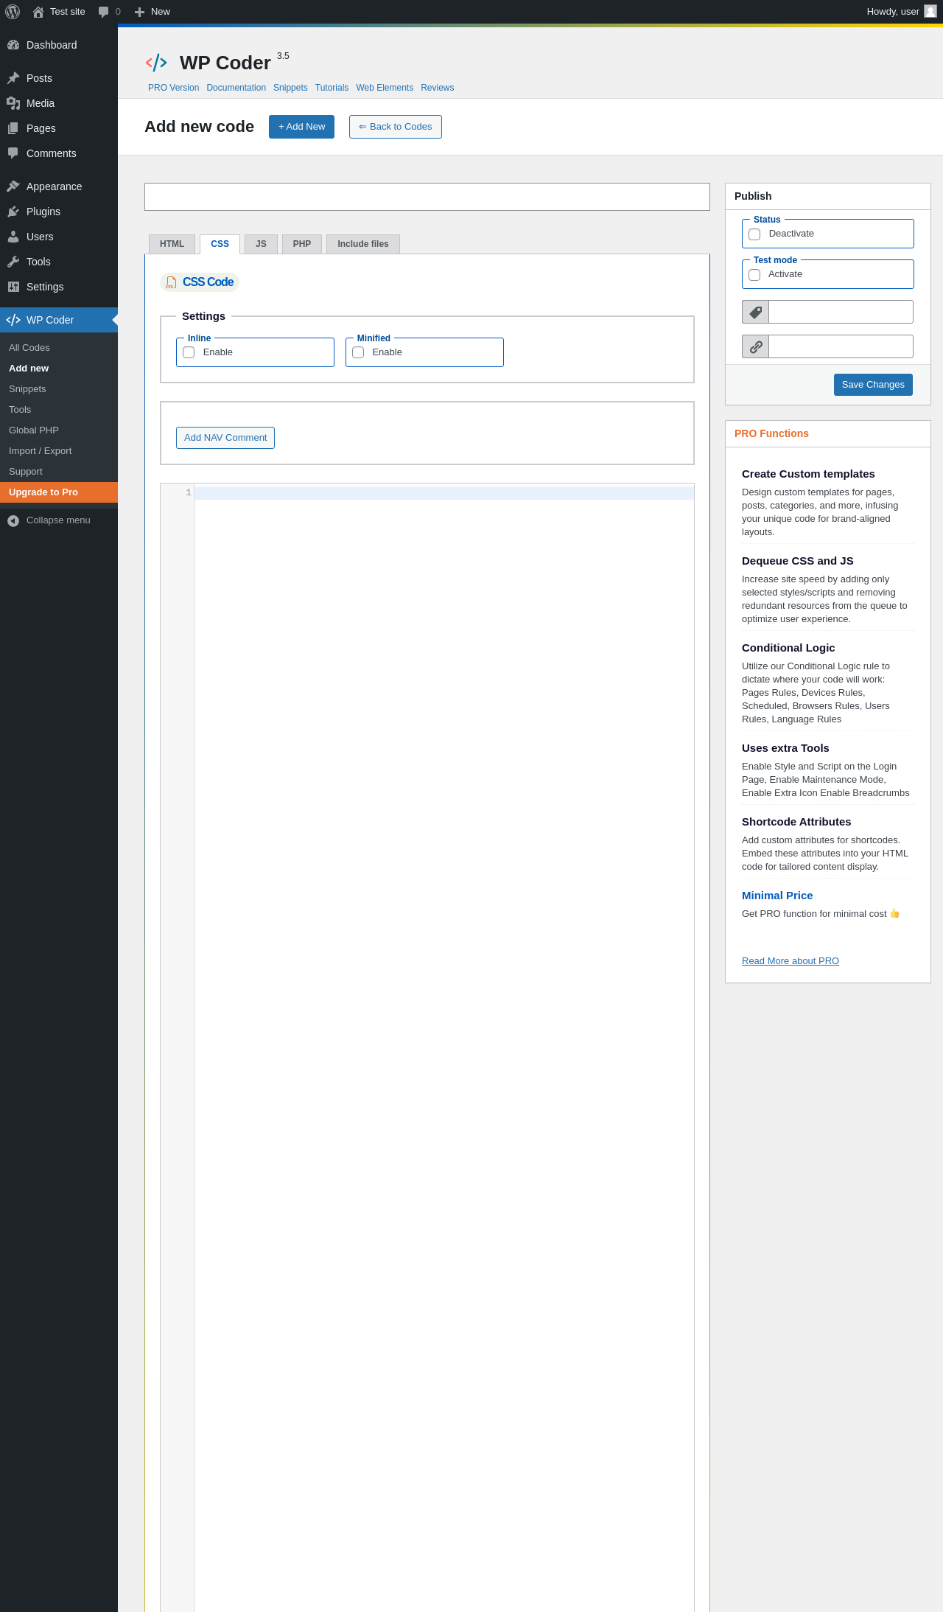Click the Comments speech bubble sidebar icon
Image resolution: width=943 pixels, height=1612 pixels.
coord(13,153)
